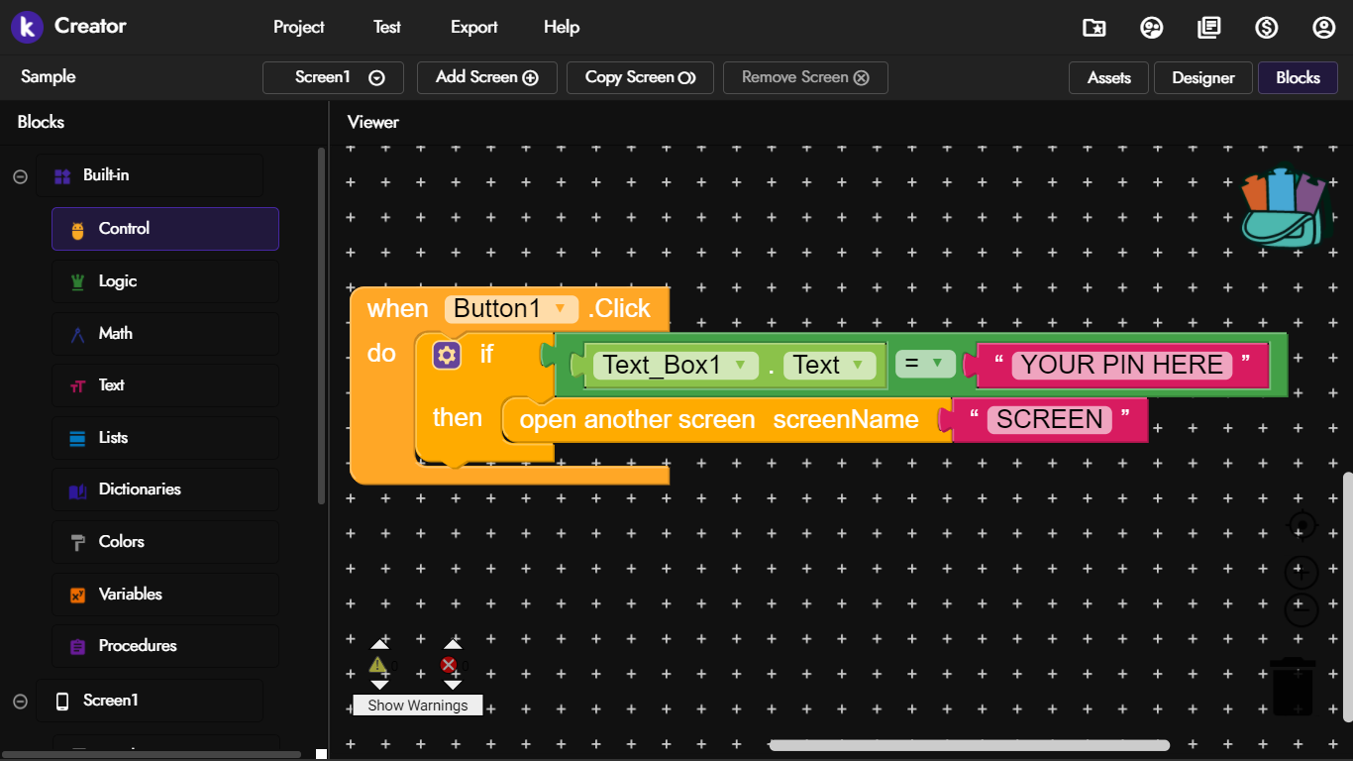
Task: Click the trash can icon
Action: pos(1293,685)
